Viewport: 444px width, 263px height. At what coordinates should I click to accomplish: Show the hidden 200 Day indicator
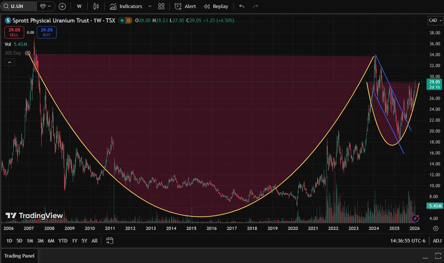click(28, 53)
